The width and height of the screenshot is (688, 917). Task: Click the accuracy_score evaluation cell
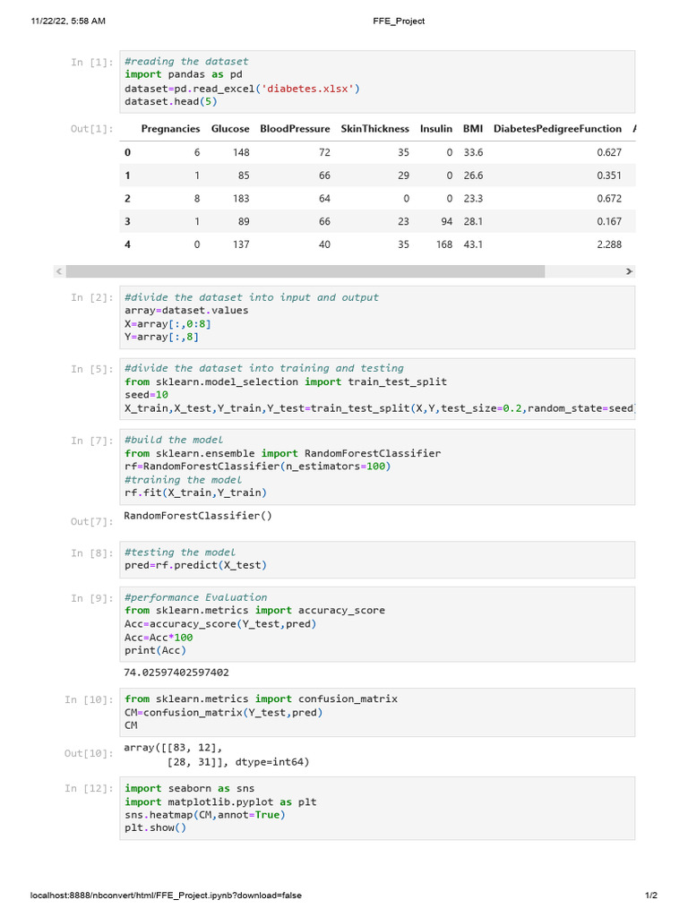point(376,623)
